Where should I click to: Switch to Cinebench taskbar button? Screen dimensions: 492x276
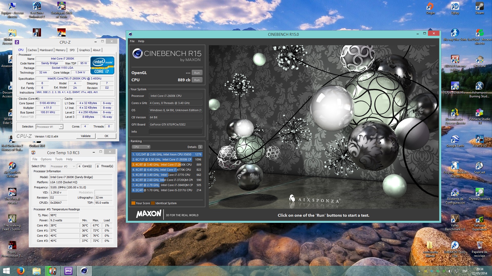[x=84, y=271]
